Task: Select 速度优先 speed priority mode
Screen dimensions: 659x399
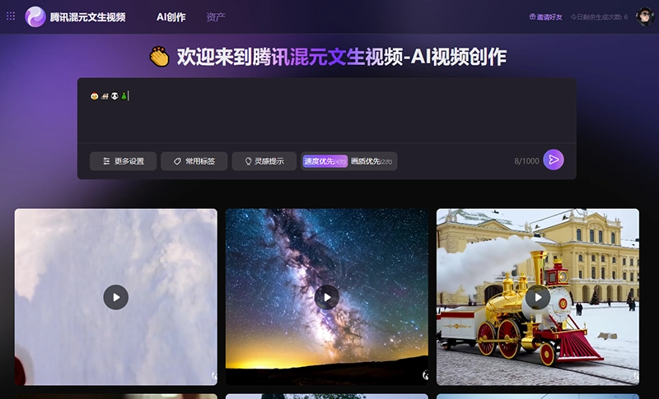Action: point(325,161)
